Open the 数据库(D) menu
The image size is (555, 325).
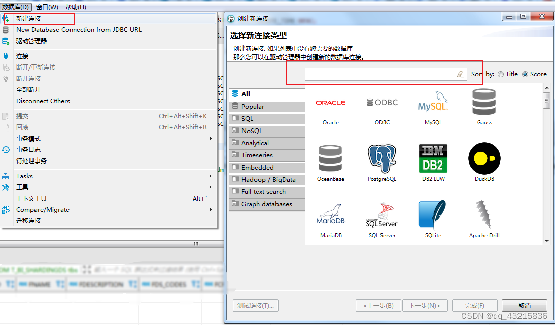pyautogui.click(x=16, y=7)
